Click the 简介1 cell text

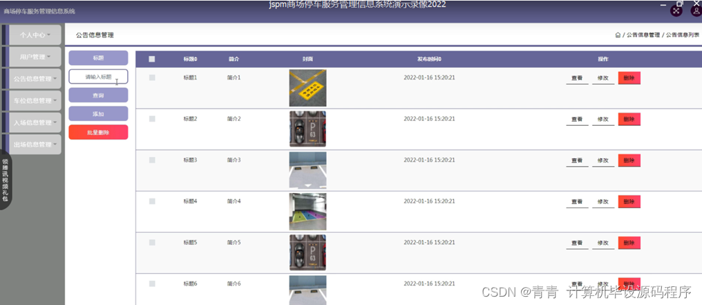(x=234, y=77)
